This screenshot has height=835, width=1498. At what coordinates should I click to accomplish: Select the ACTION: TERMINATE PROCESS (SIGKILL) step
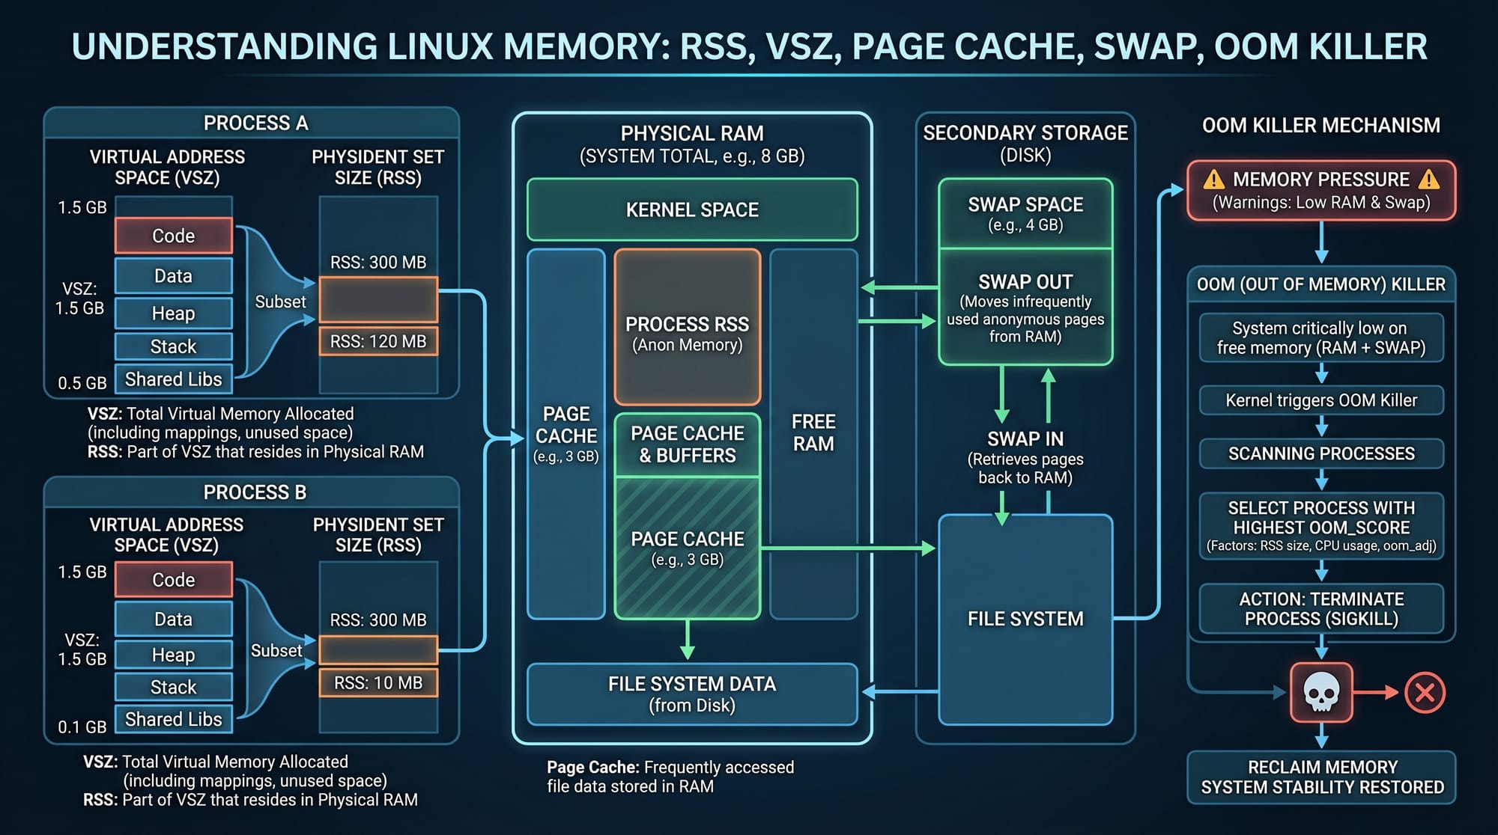pyautogui.click(x=1321, y=609)
